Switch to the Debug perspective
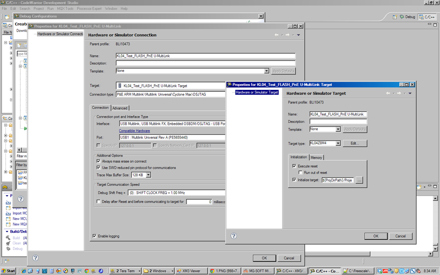Image resolution: width=440 pixels, height=275 pixels. pyautogui.click(x=407, y=17)
